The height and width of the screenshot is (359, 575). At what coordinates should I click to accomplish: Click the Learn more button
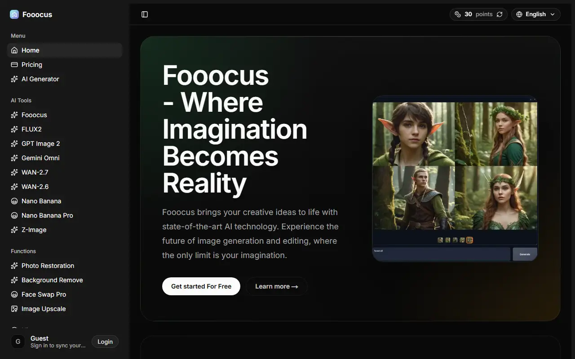(277, 286)
